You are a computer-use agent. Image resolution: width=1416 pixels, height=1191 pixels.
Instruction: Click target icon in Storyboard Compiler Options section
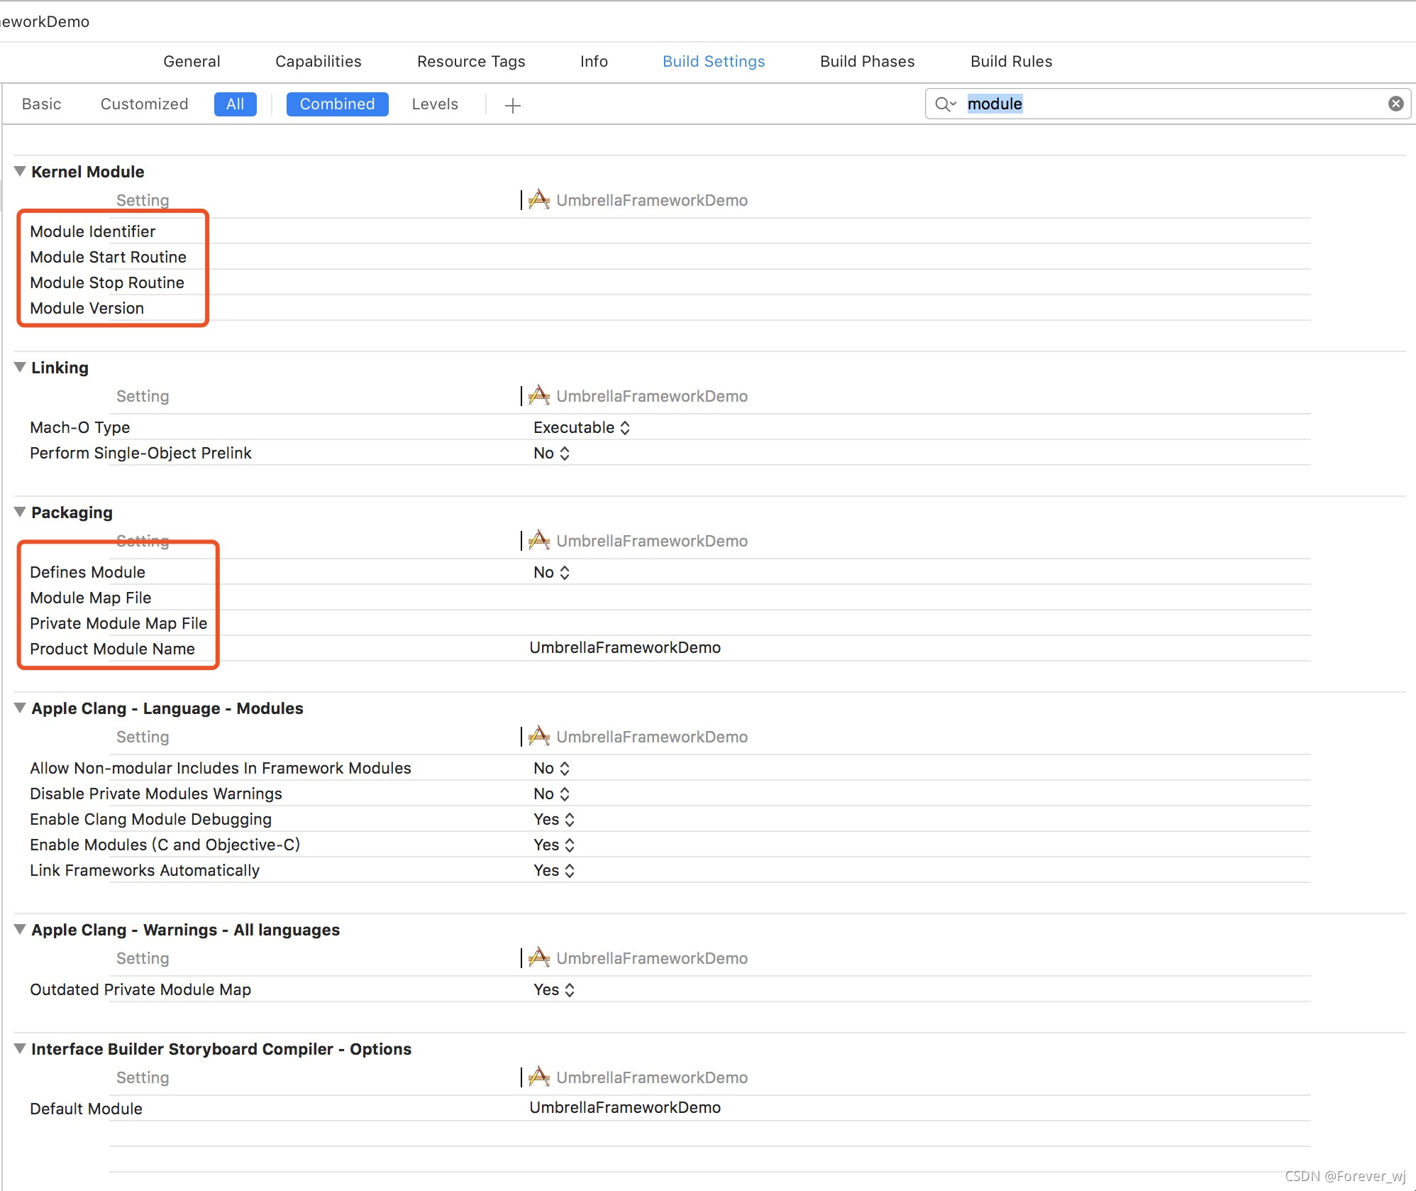point(539,1077)
